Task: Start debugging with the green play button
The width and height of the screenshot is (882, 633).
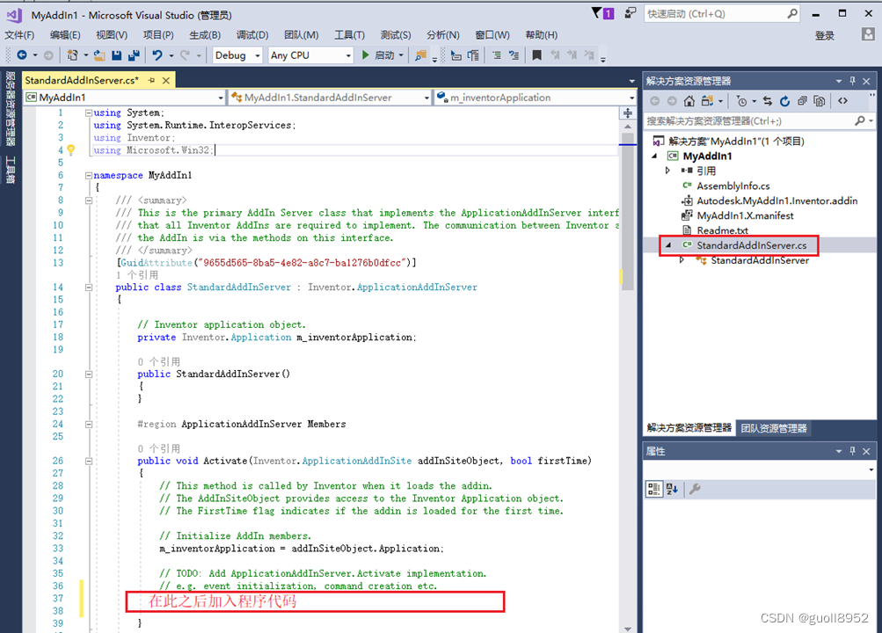Action: click(x=366, y=55)
